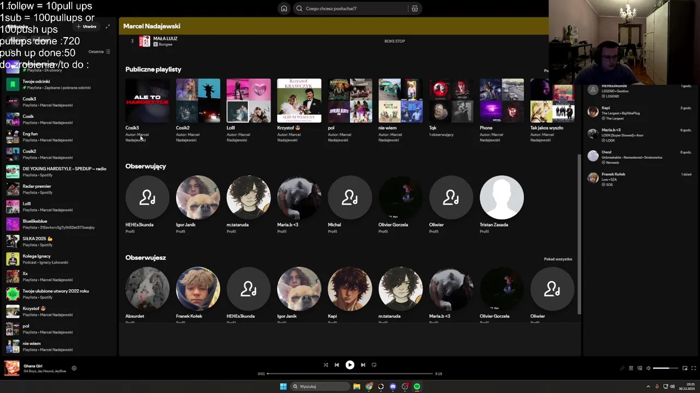This screenshot has height=393, width=700.
Task: Open Google Chrome from the taskbar
Action: 369,386
